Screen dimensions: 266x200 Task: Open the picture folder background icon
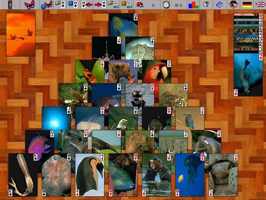coord(113,4)
